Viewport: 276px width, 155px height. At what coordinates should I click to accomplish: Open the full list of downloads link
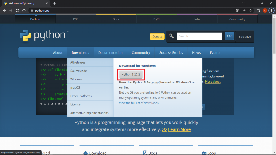click(x=139, y=103)
